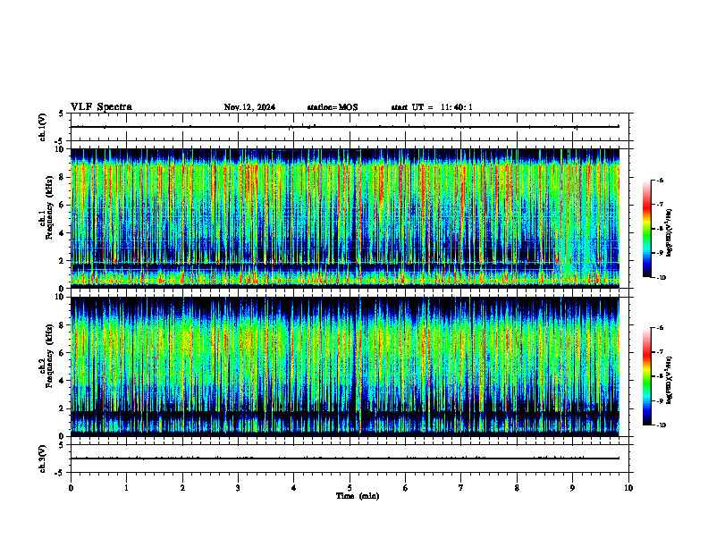Click the ch.1 voltage waveform trace
The image size is (708, 547).
tap(345, 127)
